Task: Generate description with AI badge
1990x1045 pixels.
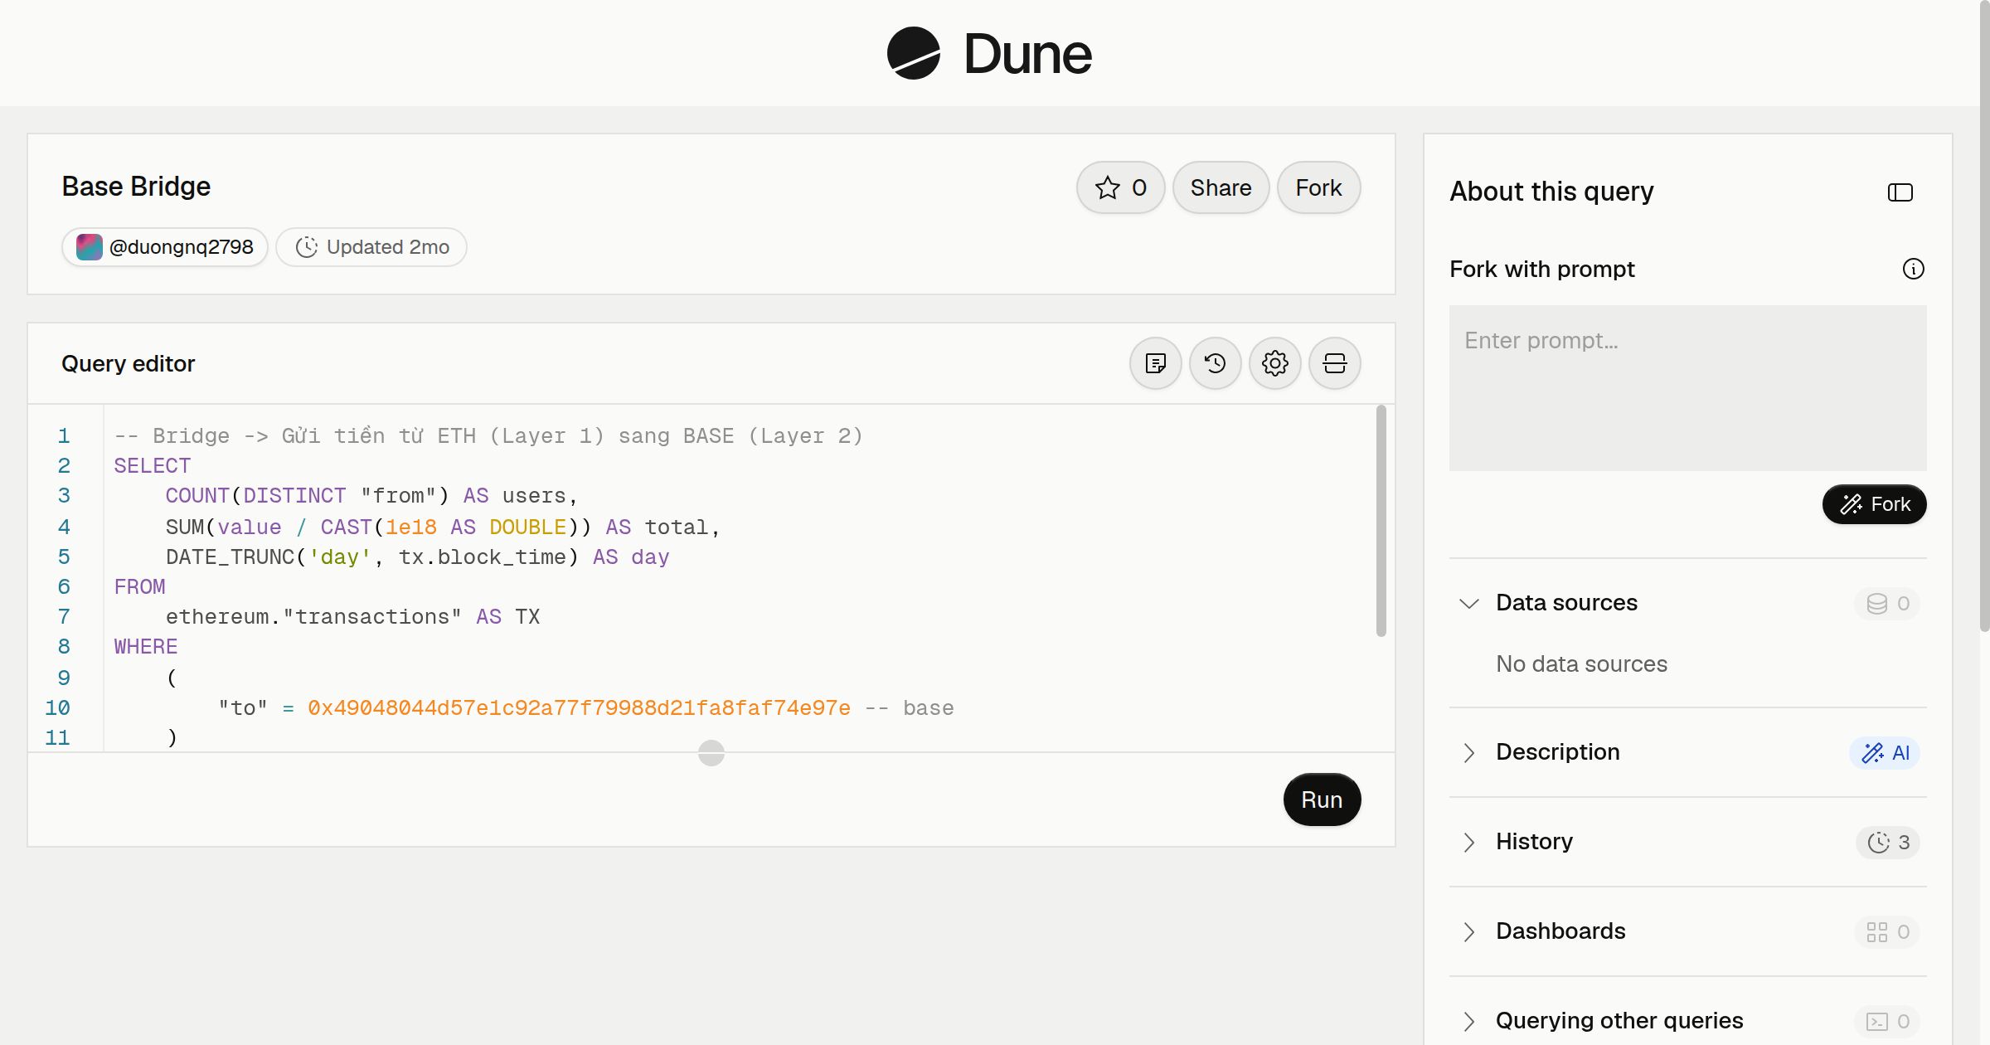Action: tap(1884, 752)
